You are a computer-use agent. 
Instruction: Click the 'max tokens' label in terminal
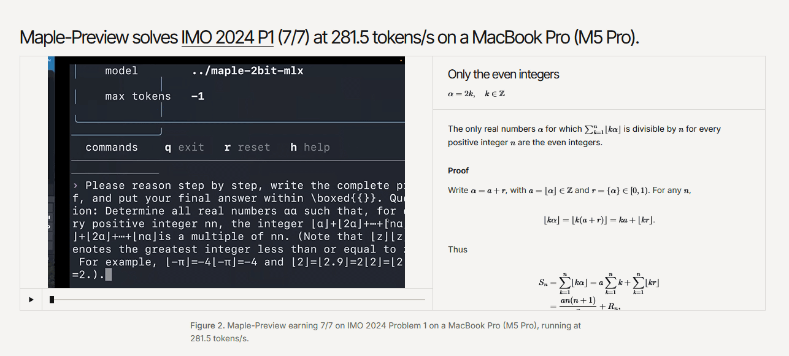(x=138, y=96)
